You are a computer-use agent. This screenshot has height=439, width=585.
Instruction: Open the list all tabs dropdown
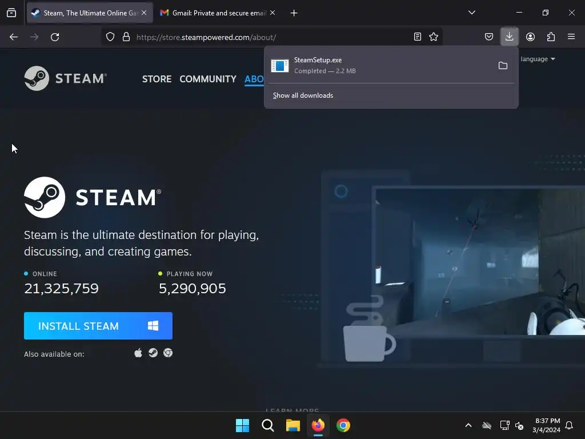point(471,13)
